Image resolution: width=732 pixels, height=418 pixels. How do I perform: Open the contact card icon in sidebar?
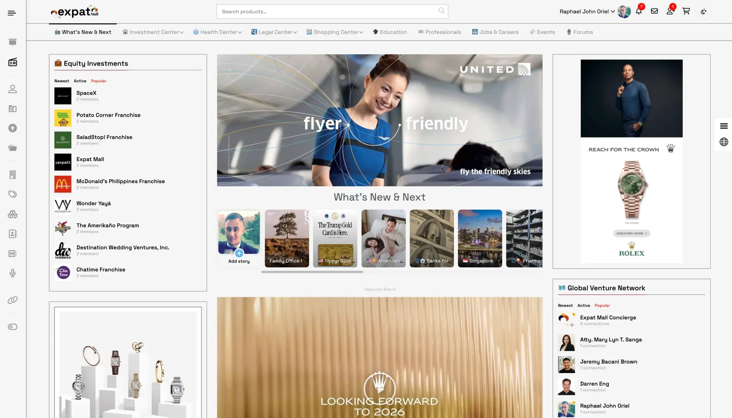pyautogui.click(x=13, y=234)
